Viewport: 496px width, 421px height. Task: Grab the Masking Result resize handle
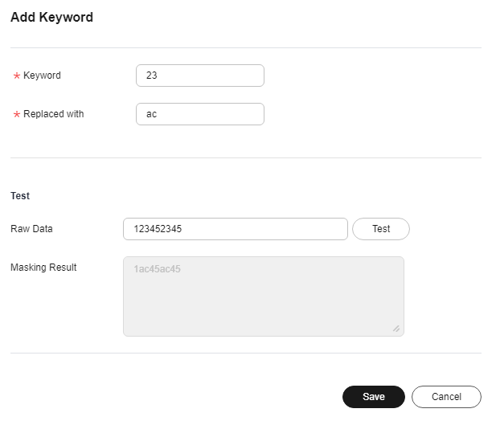click(396, 328)
